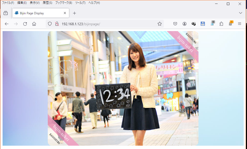
Task: Bookmark this page with the star
Action: pyautogui.click(x=159, y=24)
